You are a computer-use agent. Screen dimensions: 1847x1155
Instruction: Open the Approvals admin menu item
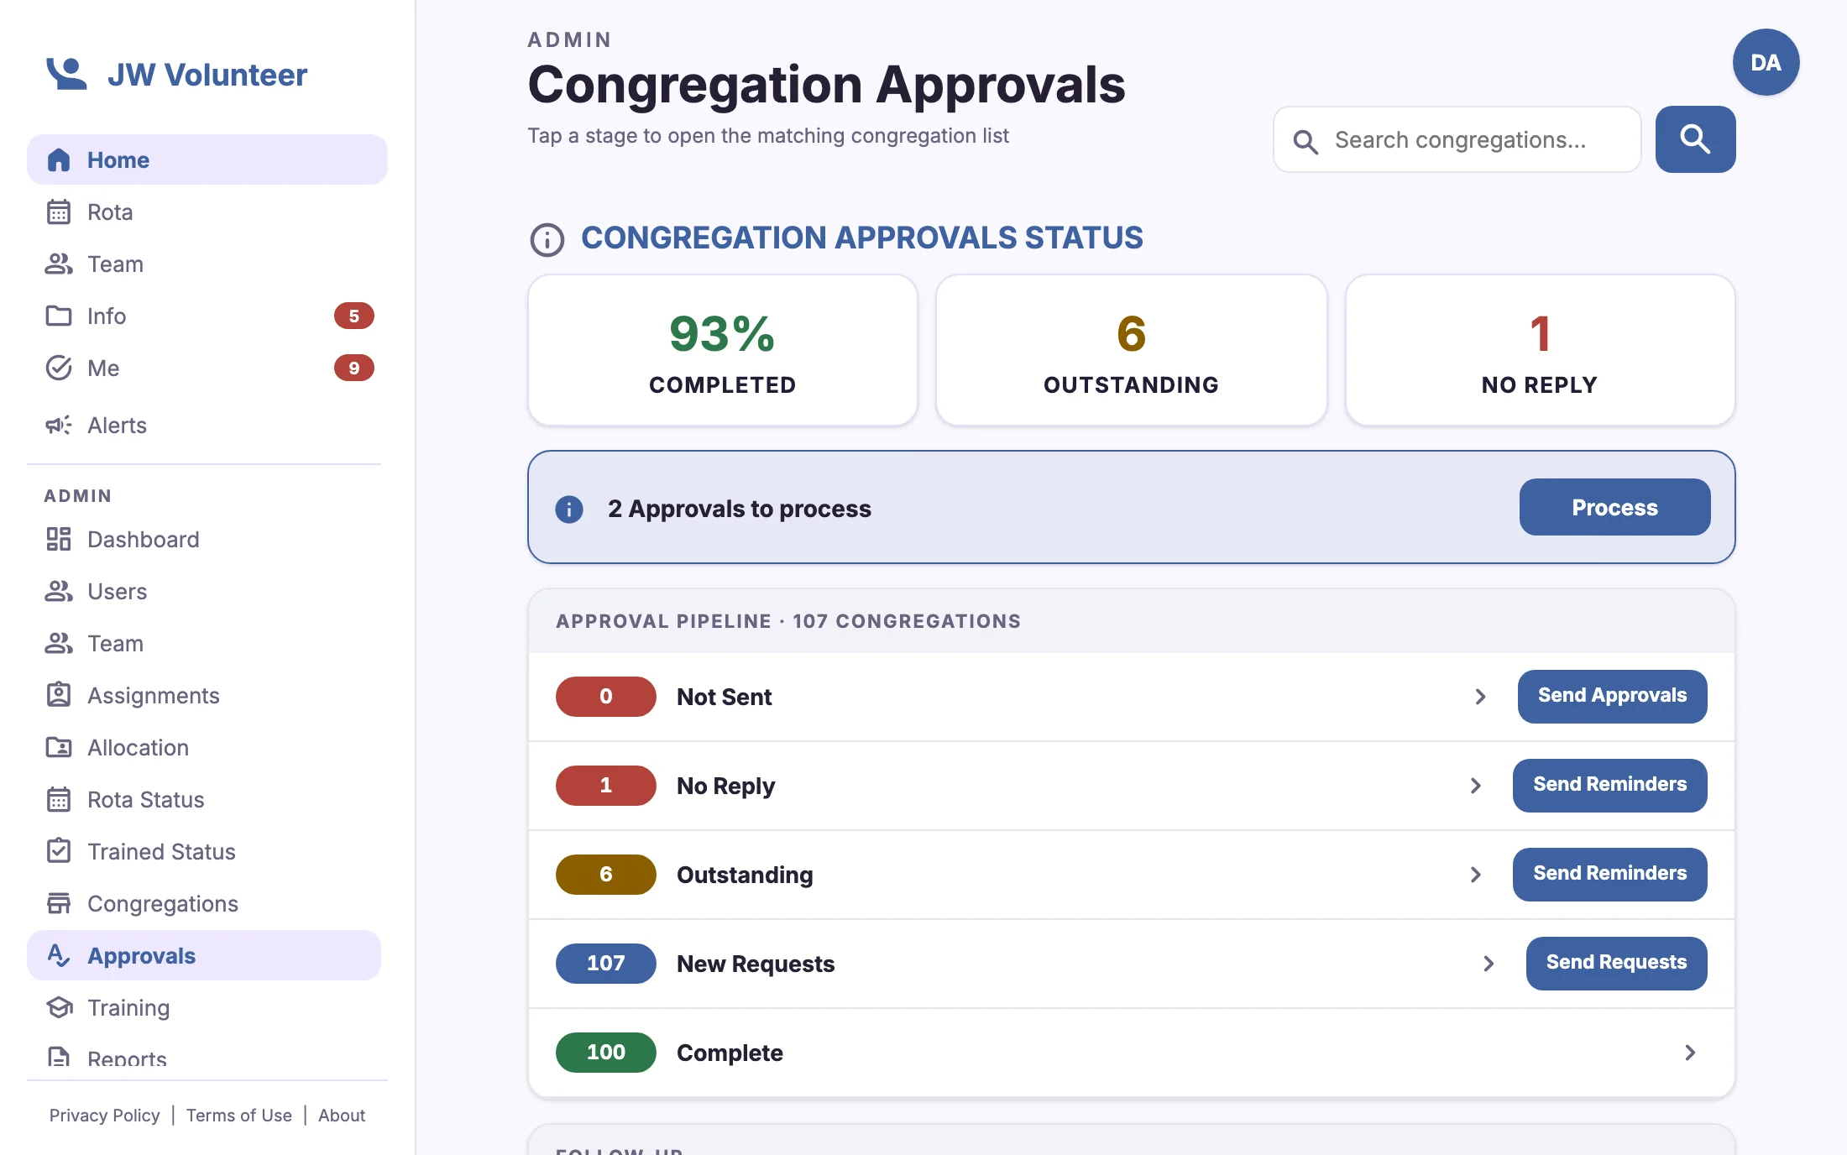[x=204, y=955]
